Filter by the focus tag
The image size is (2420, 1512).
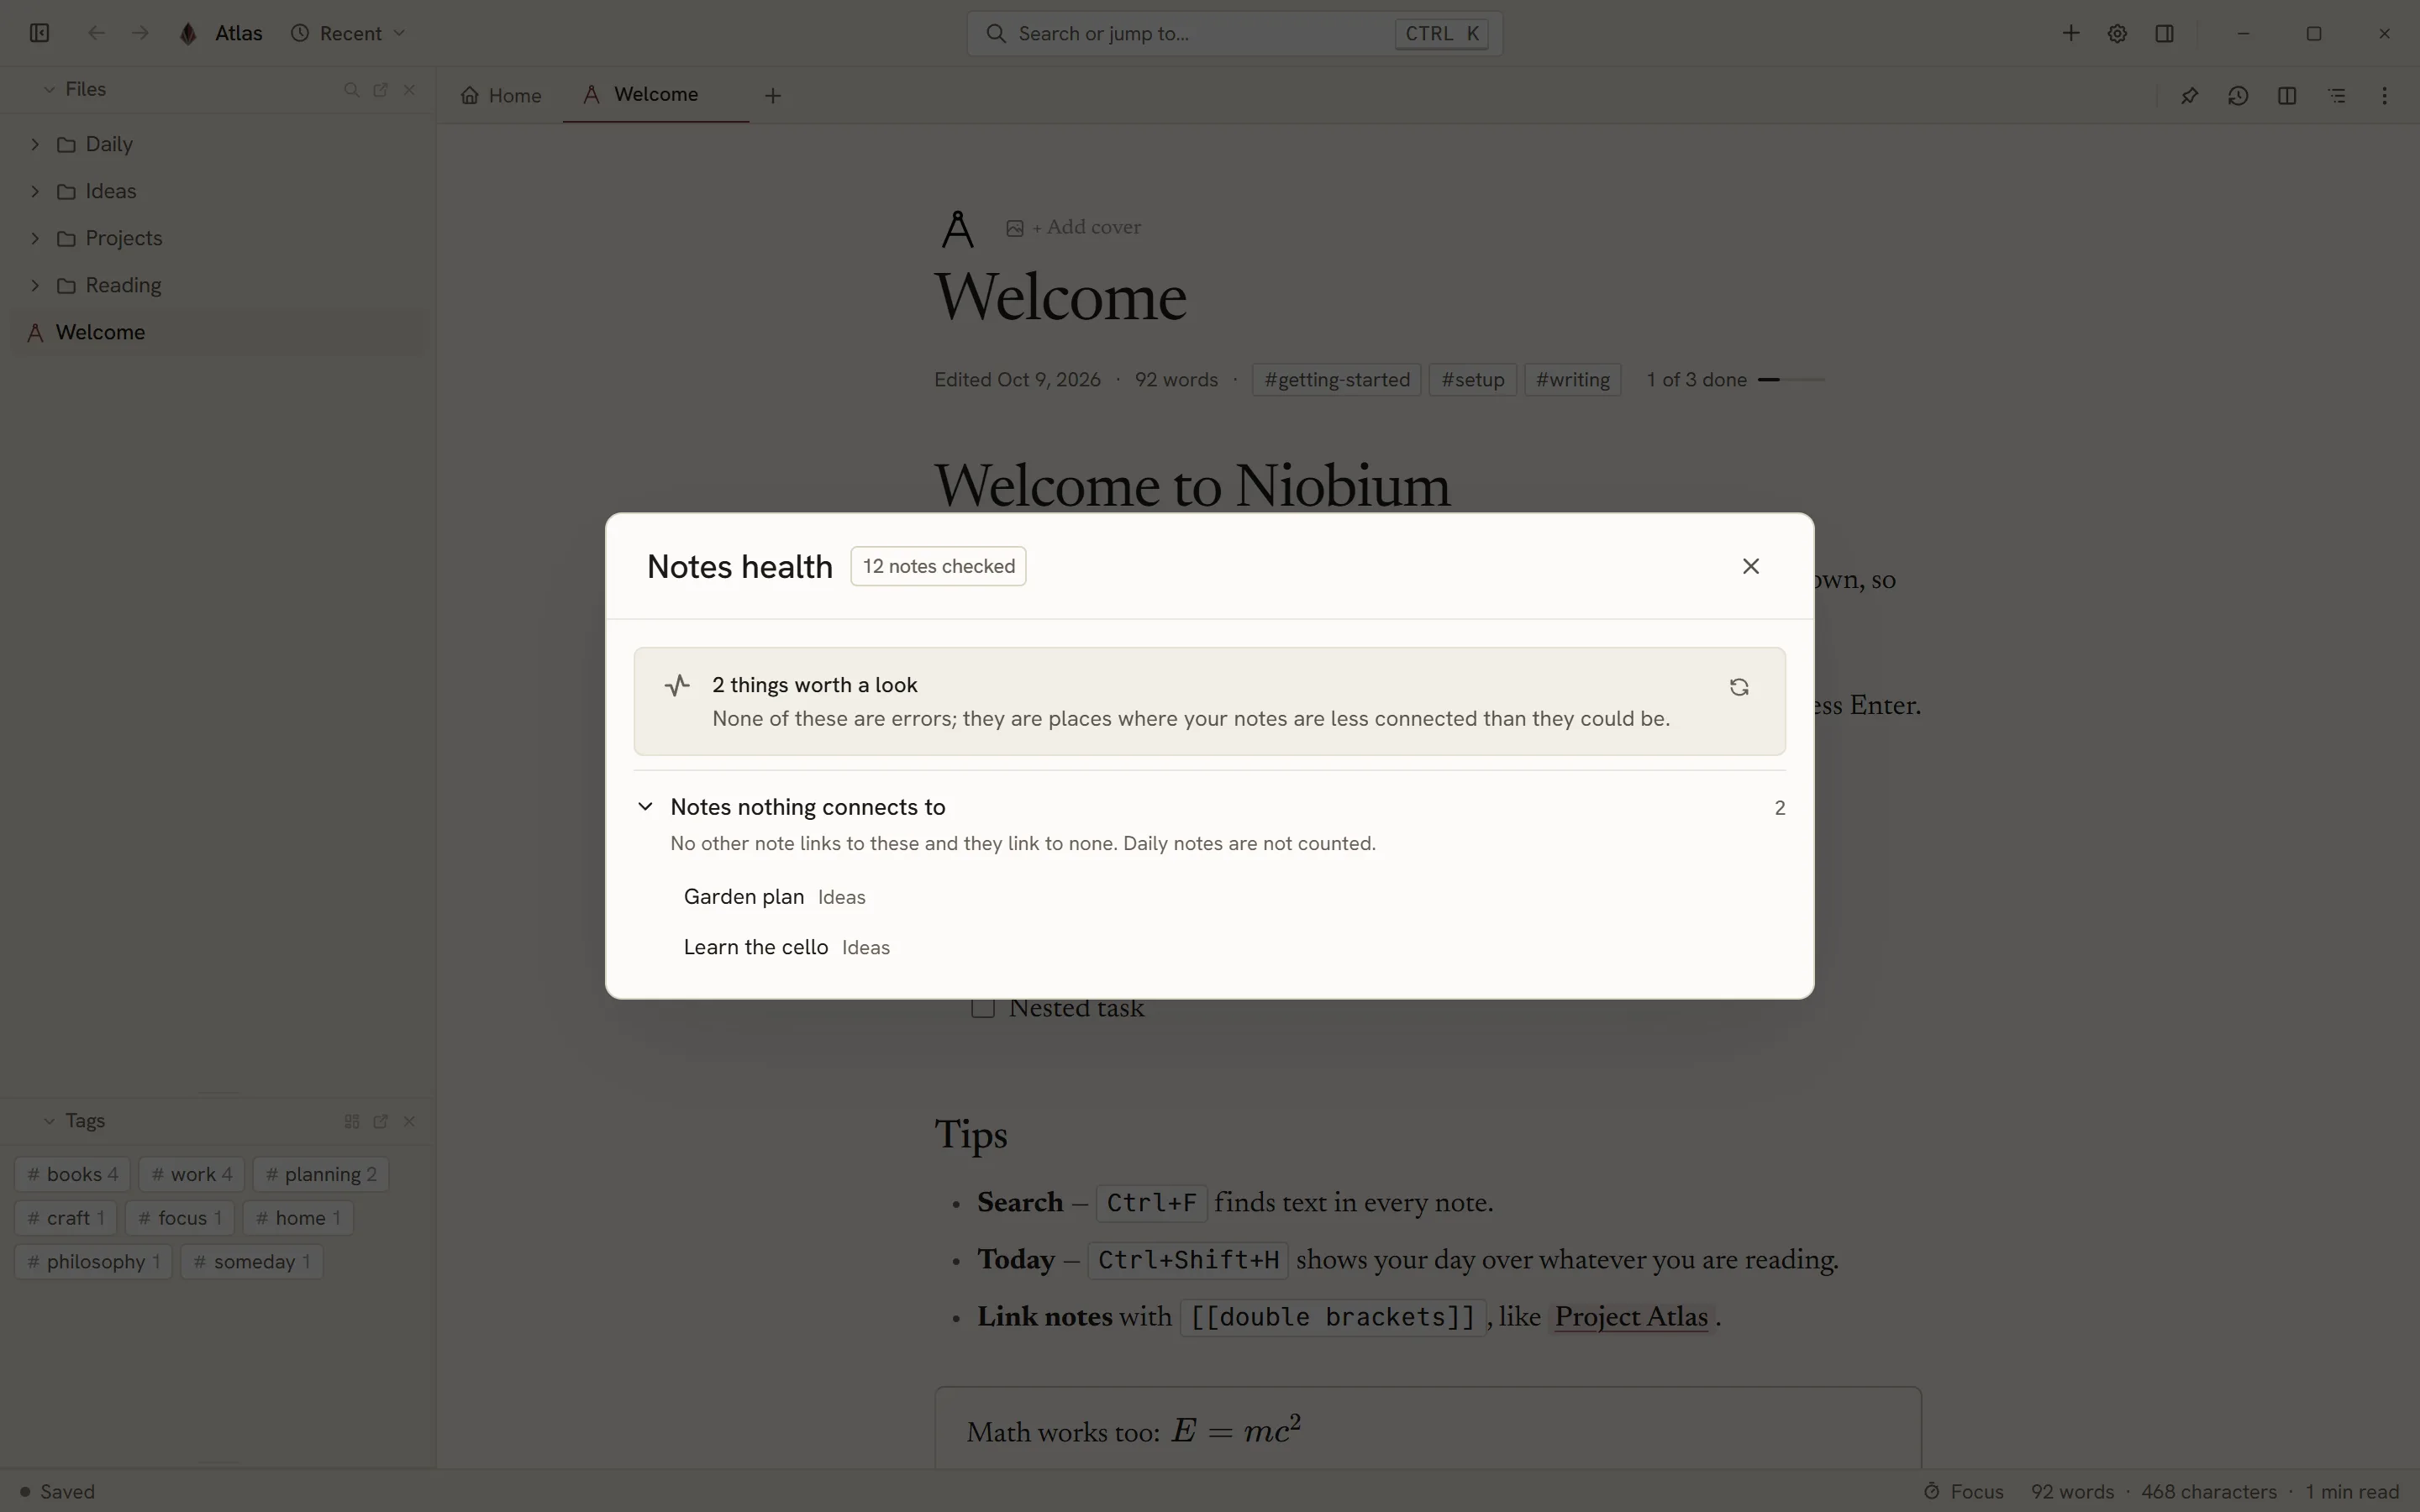point(180,1218)
